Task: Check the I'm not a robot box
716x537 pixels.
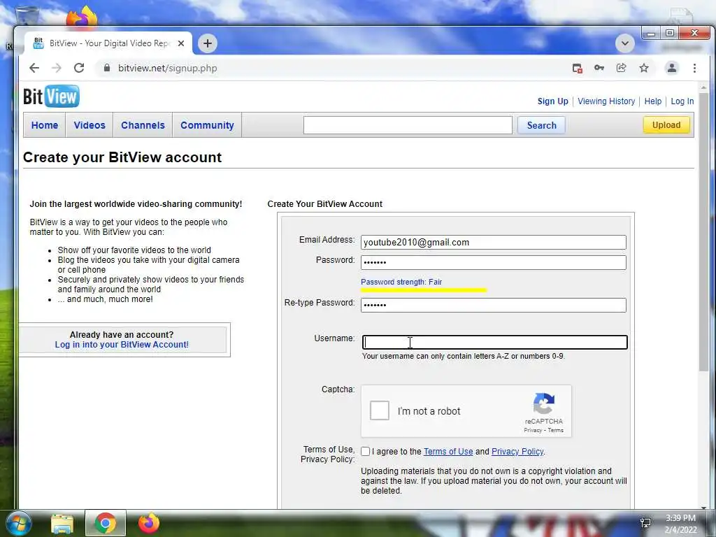Action: 380,410
